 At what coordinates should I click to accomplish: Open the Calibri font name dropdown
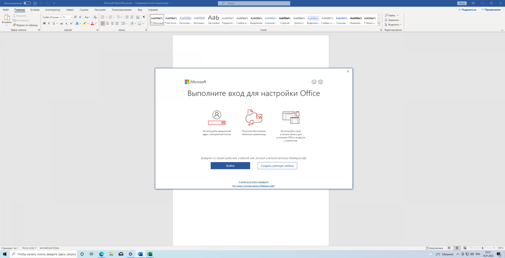click(x=60, y=17)
